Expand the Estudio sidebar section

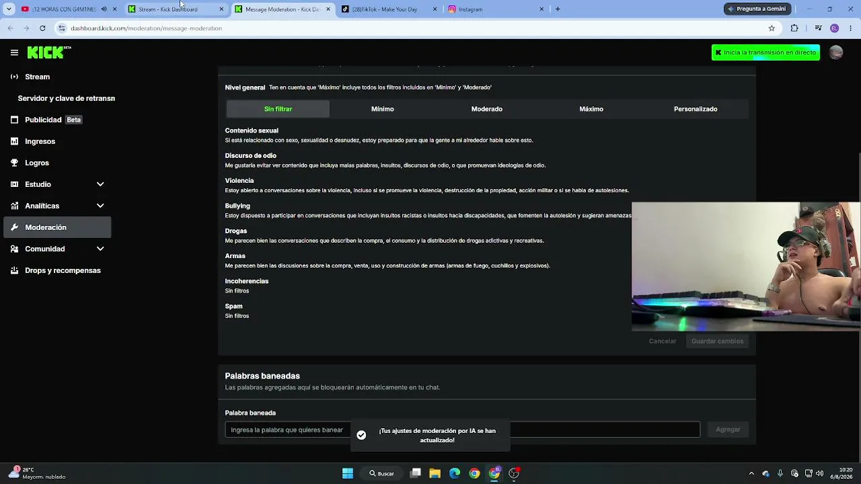(x=100, y=184)
